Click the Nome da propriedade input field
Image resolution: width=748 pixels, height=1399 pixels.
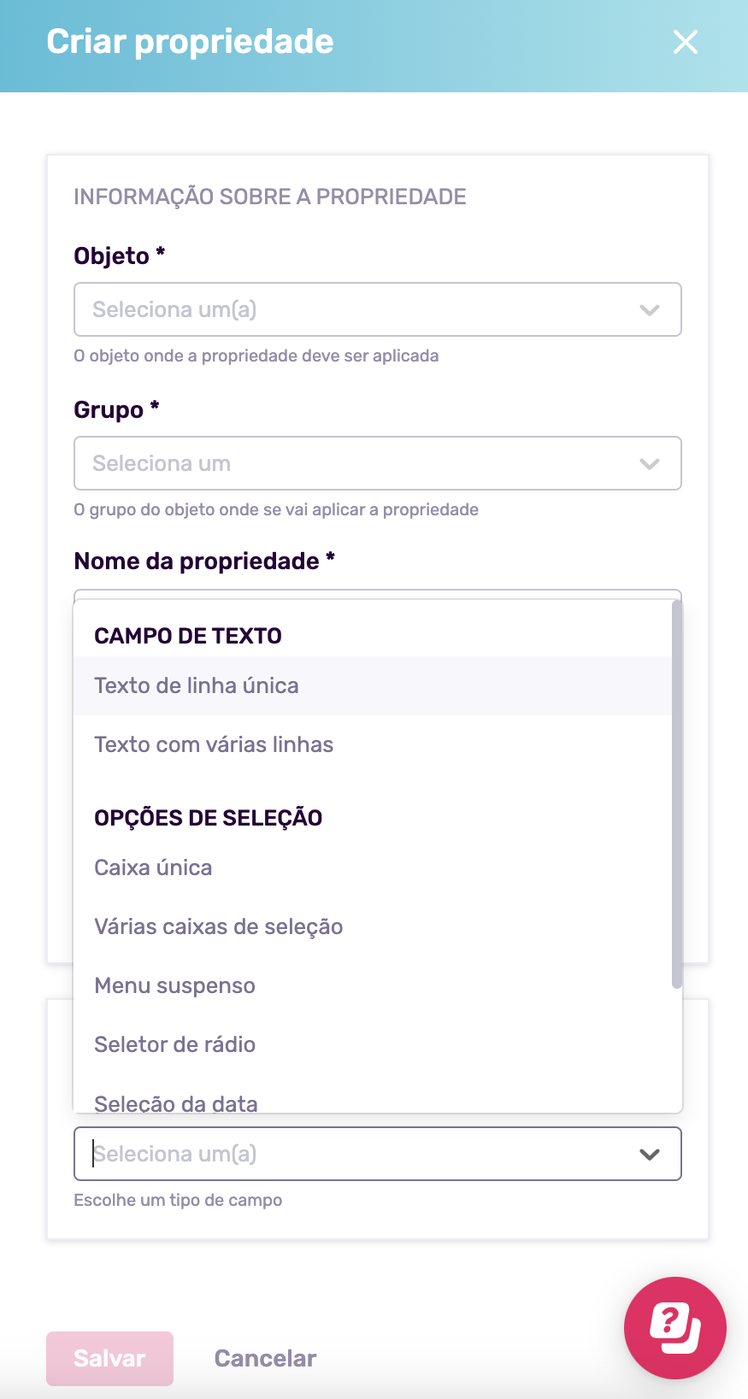tap(376, 596)
